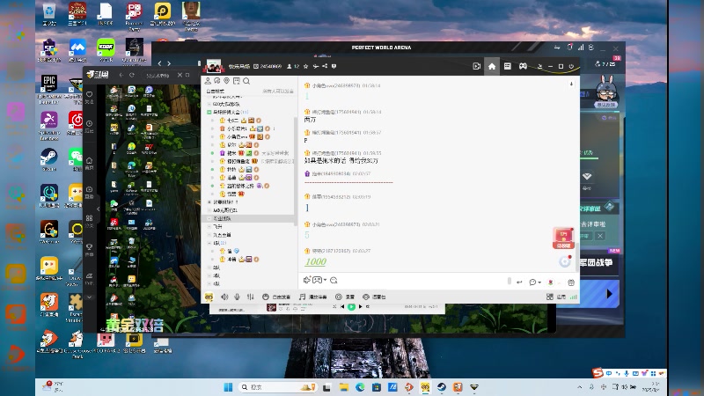Toggle the microphone in YY bottom bar
The width and height of the screenshot is (704, 396).
coord(237,297)
